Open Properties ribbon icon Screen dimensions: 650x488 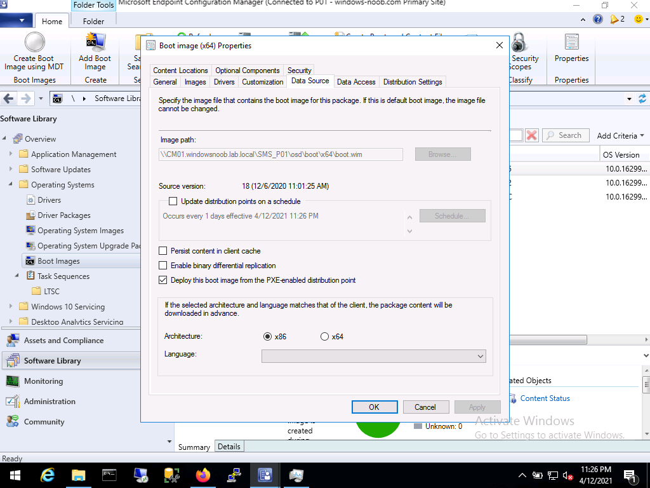tap(571, 43)
